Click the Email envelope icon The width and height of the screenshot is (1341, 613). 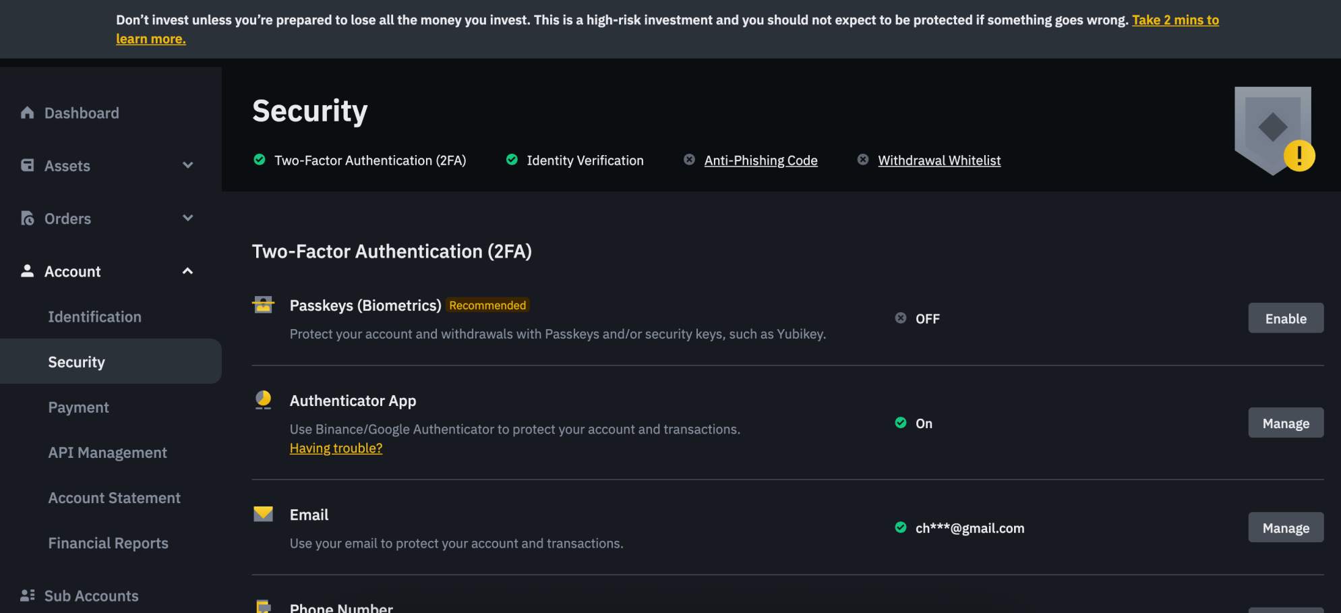[263, 514]
